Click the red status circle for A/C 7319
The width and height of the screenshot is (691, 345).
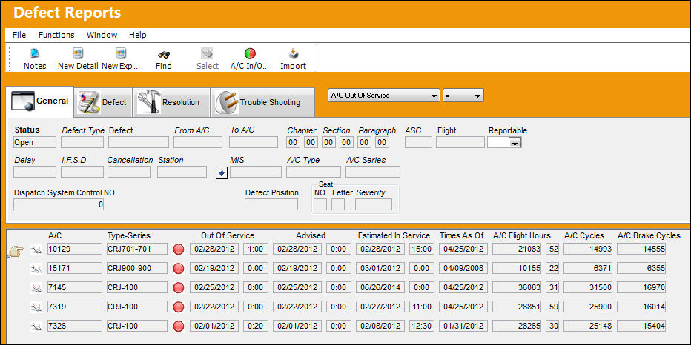click(x=179, y=307)
